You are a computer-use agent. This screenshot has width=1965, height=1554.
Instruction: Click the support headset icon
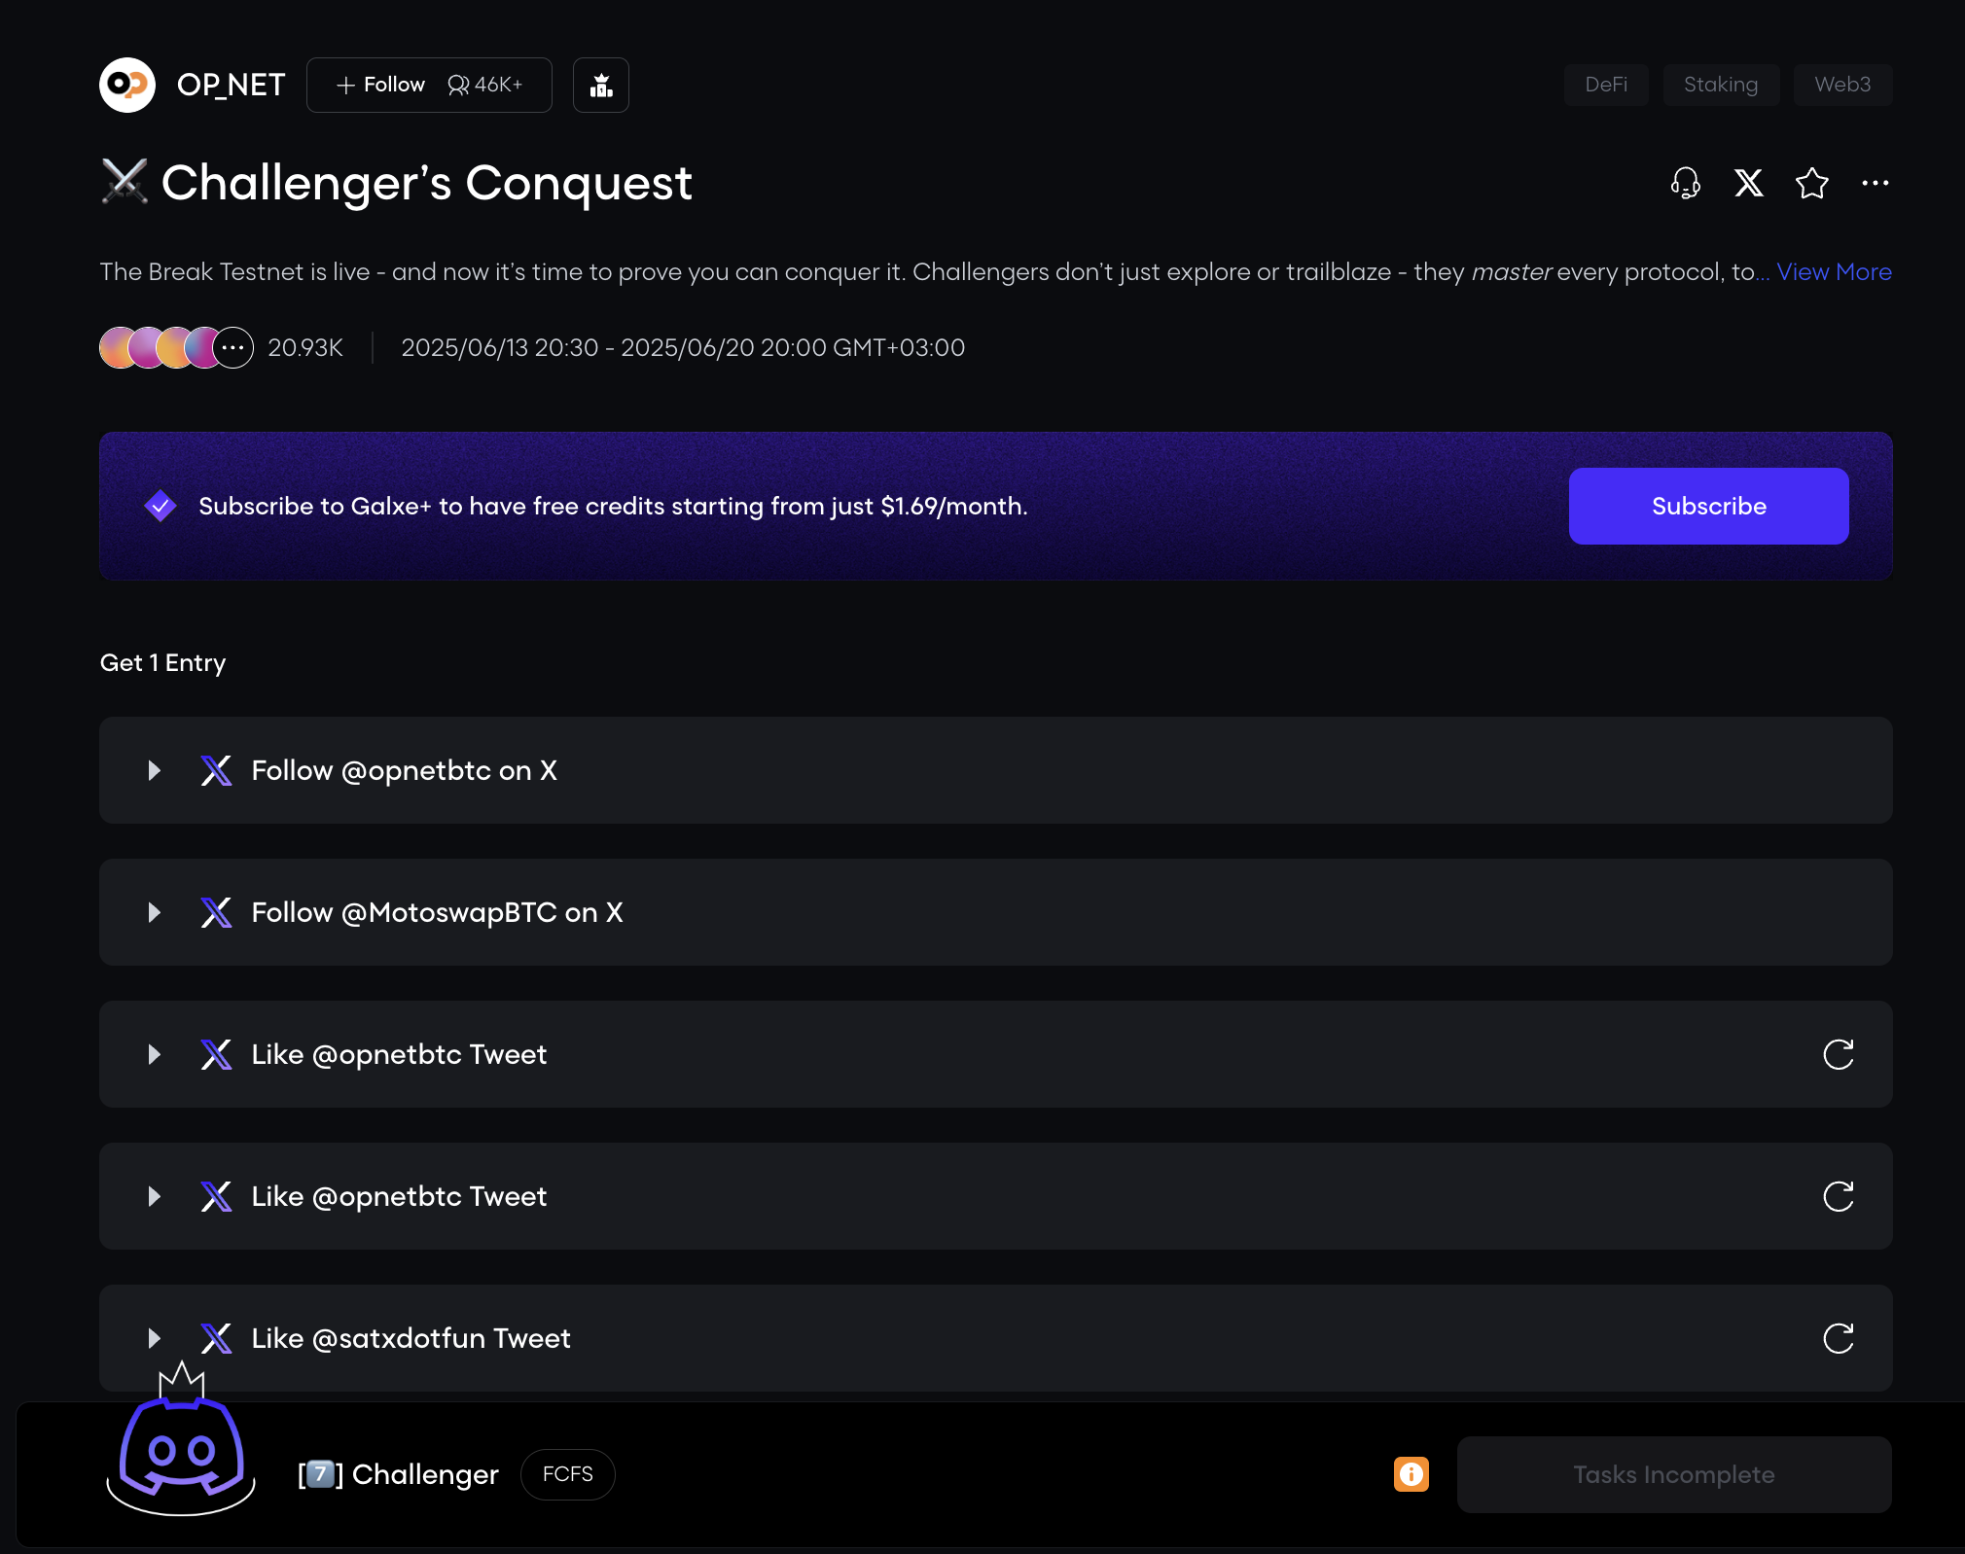[x=1685, y=183]
